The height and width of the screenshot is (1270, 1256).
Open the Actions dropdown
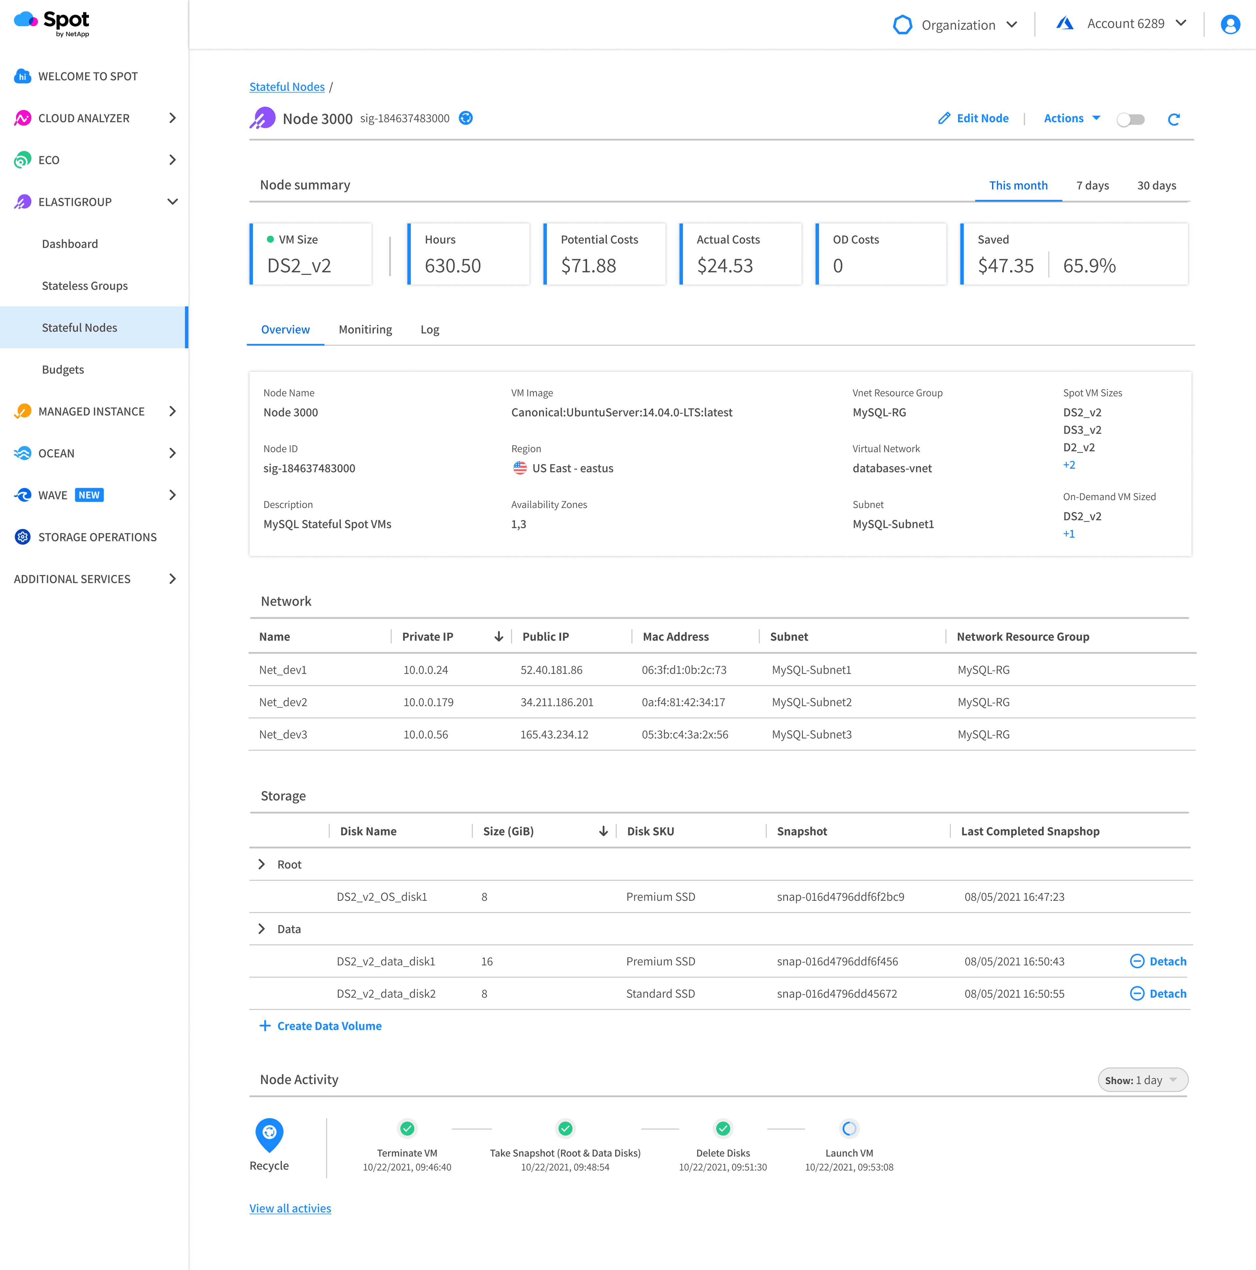[x=1071, y=118]
